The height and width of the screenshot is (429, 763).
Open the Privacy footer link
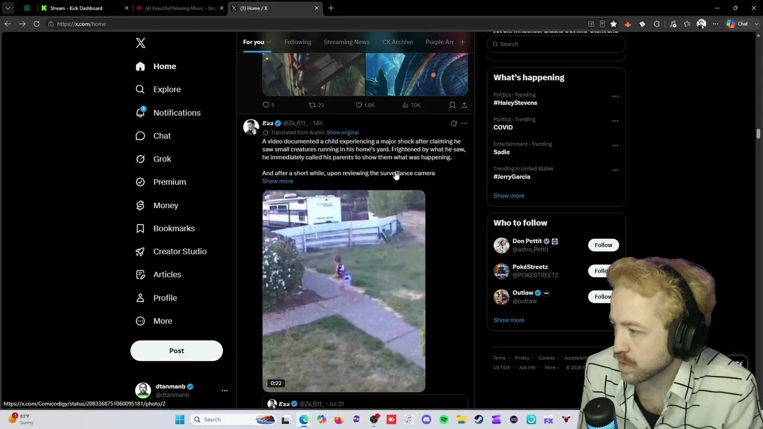pyautogui.click(x=522, y=358)
